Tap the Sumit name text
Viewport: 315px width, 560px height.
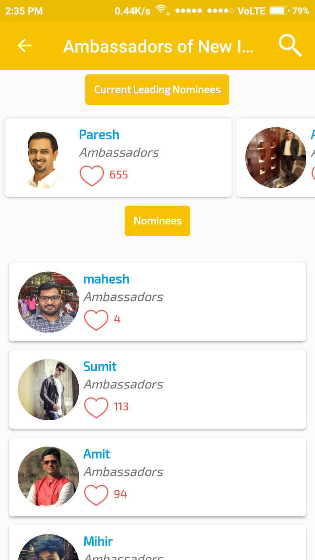click(100, 367)
